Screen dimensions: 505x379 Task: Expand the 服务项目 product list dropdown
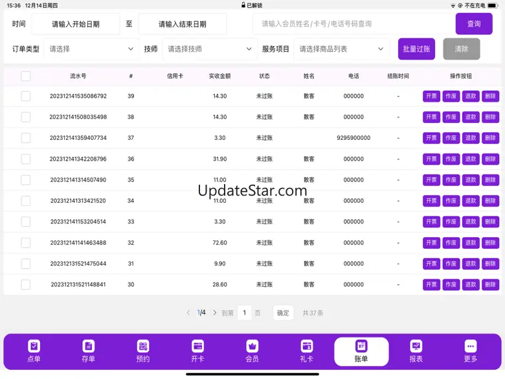point(341,49)
